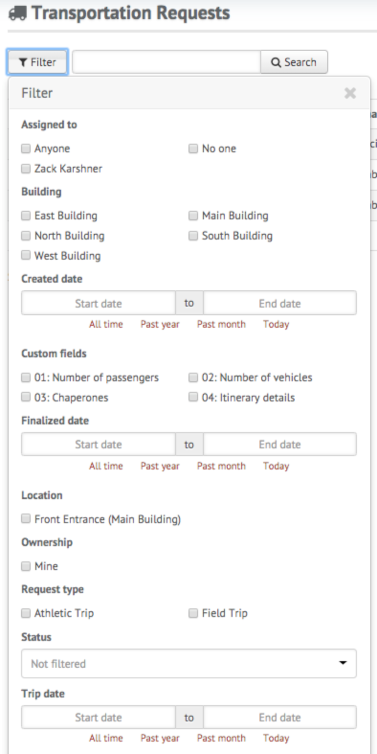Click Today under Trip date
377x754 pixels.
(276, 738)
